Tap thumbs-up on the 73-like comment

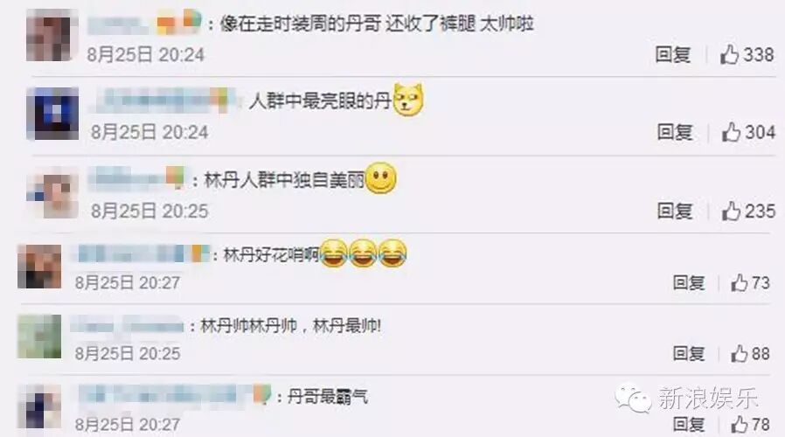click(x=739, y=283)
